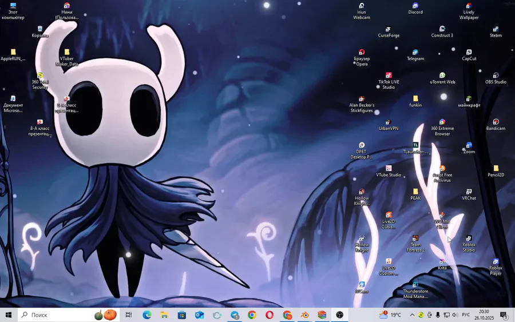Select the Этот компьютер desktop icon
Viewport: 515px width, 322px height.
point(13,11)
